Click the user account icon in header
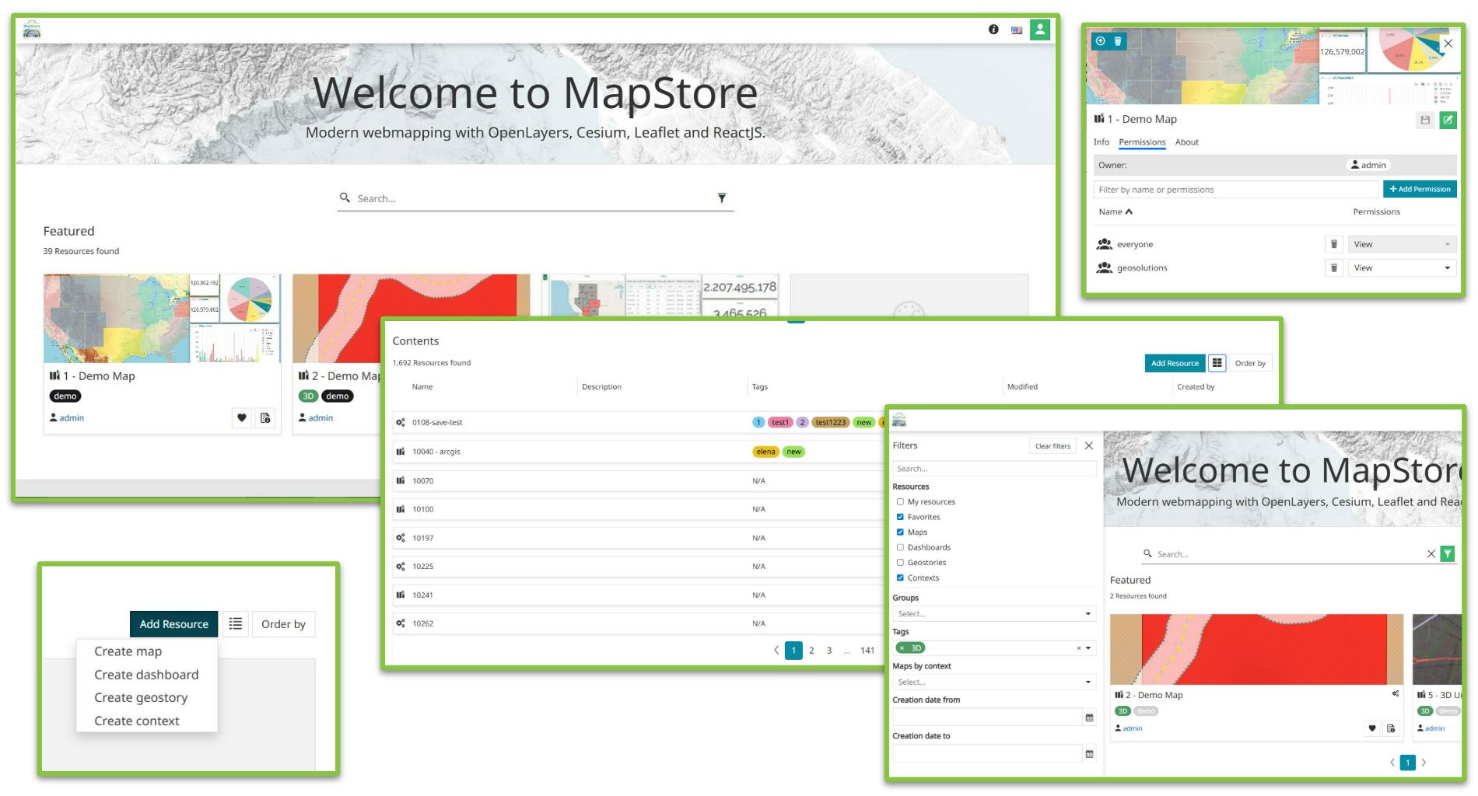This screenshot has width=1478, height=796. (1039, 30)
